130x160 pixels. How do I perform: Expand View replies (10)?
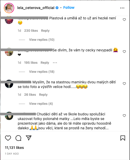click(x=42, y=39)
